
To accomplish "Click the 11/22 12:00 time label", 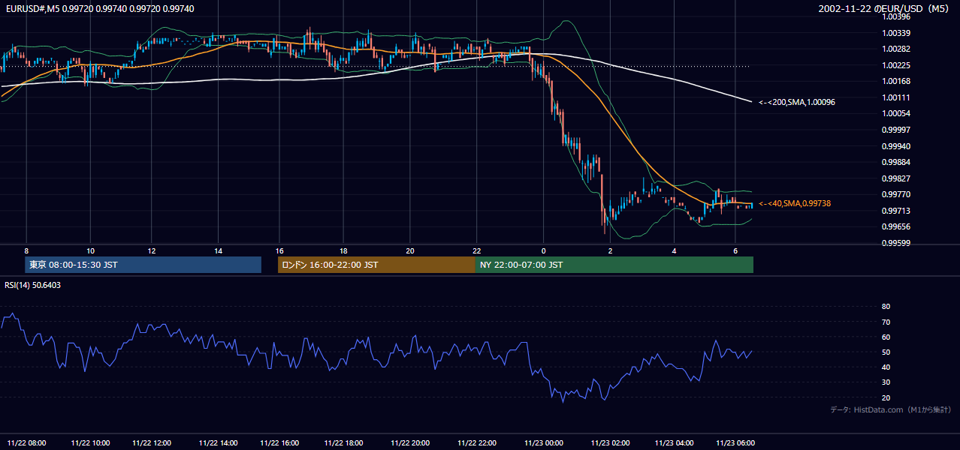I will click(x=153, y=442).
